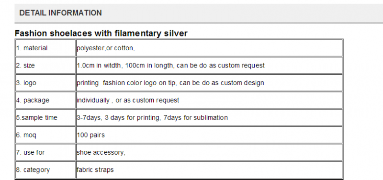Select the '8. category' label cell
Screen dimensions: 383x180
click(x=45, y=169)
